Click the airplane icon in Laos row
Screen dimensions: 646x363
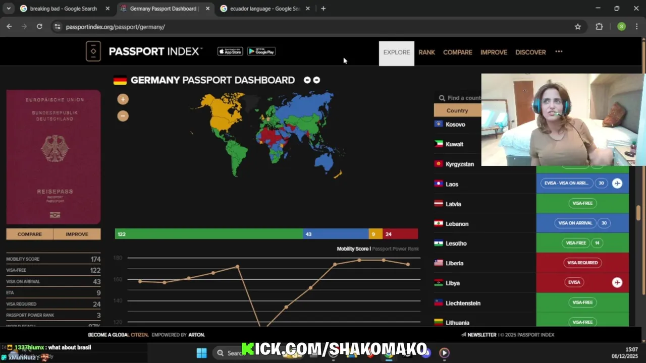tap(617, 184)
